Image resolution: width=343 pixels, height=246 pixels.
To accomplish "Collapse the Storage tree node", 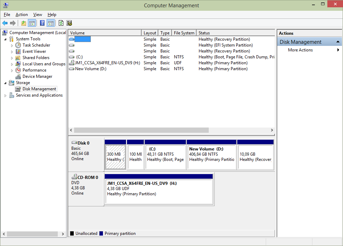I will coord(5,83).
